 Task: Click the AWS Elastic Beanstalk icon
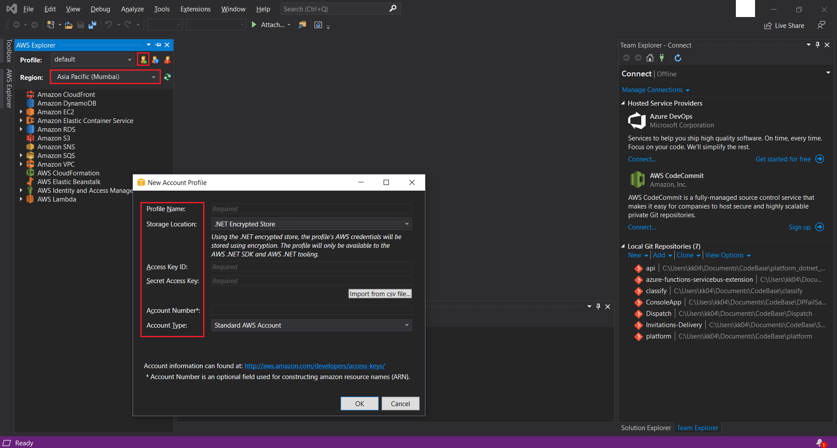30,182
